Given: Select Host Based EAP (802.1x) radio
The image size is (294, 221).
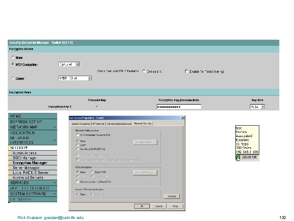Looking at the screenshot, I should (x=78, y=149).
